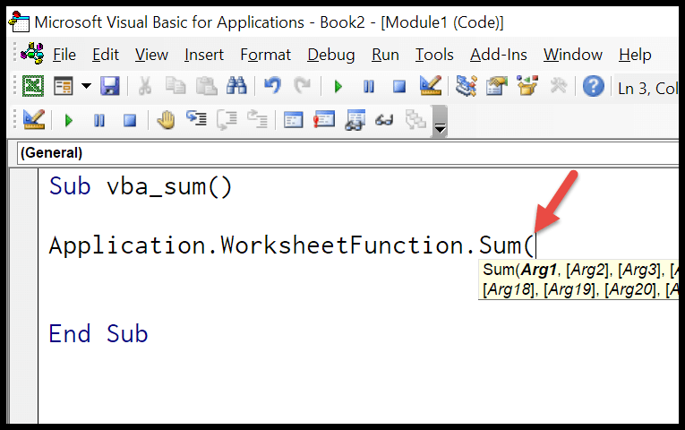Open the (General) object dropdown

(347, 153)
